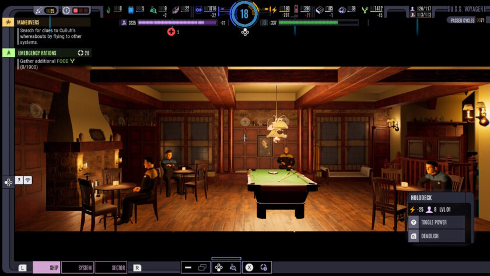
Task: Click the Demolish button in Holodeck panel
Action: tap(436, 236)
